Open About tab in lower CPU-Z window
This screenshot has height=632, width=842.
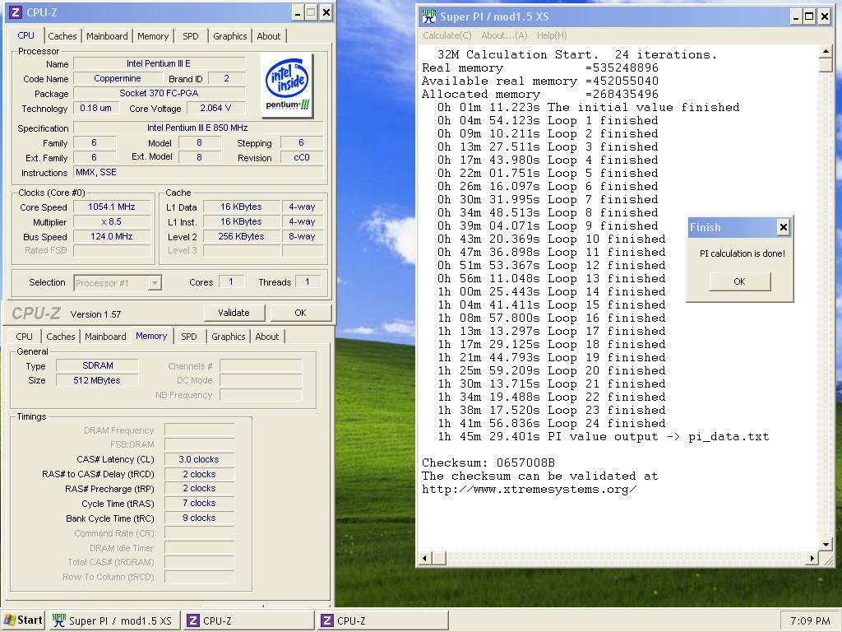(x=267, y=337)
